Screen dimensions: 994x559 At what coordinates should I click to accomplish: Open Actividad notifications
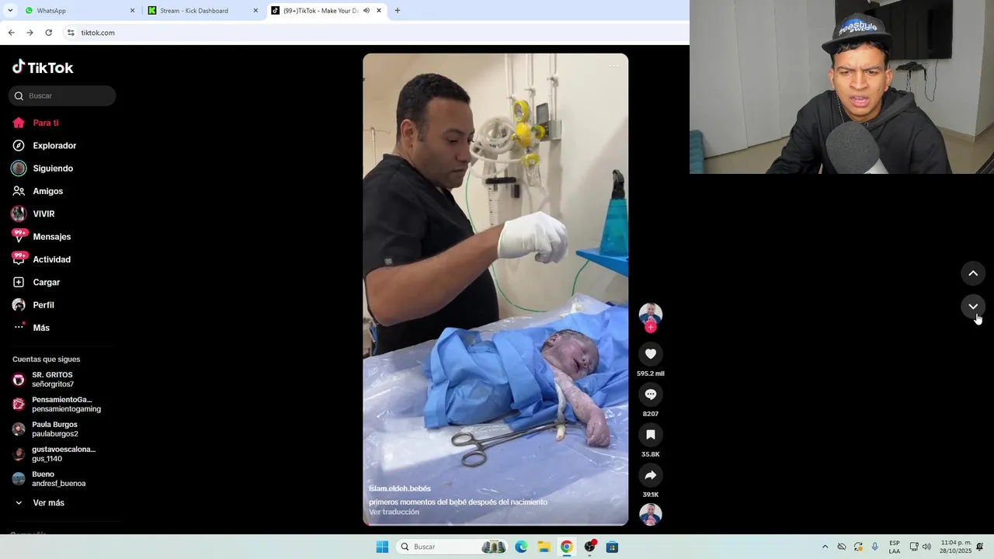[51, 259]
